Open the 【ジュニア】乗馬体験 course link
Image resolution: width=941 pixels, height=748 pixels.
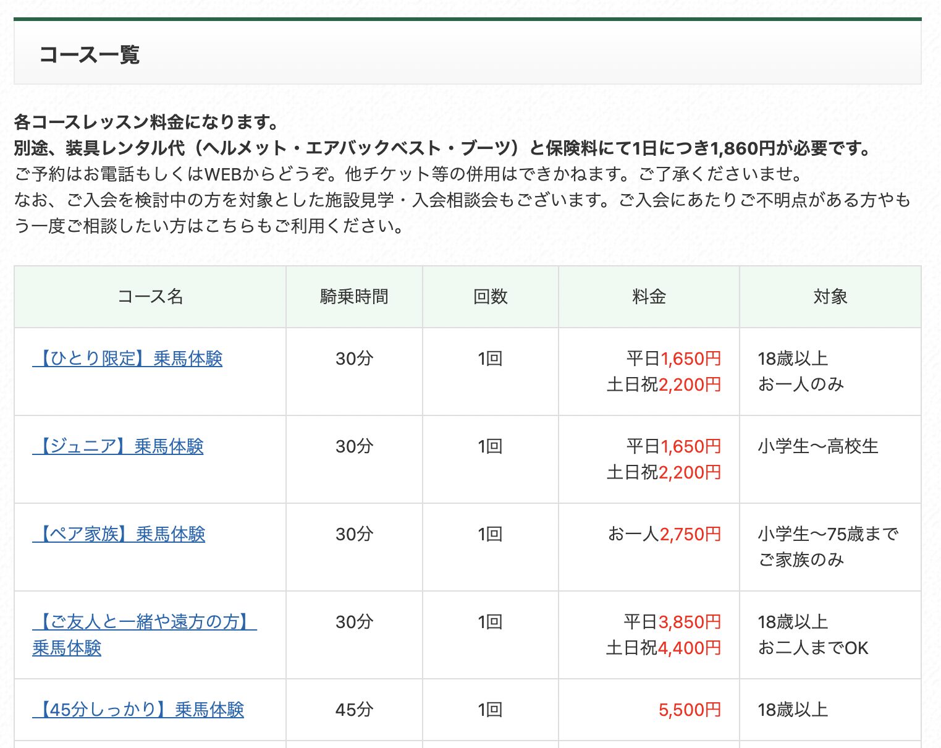(x=118, y=446)
